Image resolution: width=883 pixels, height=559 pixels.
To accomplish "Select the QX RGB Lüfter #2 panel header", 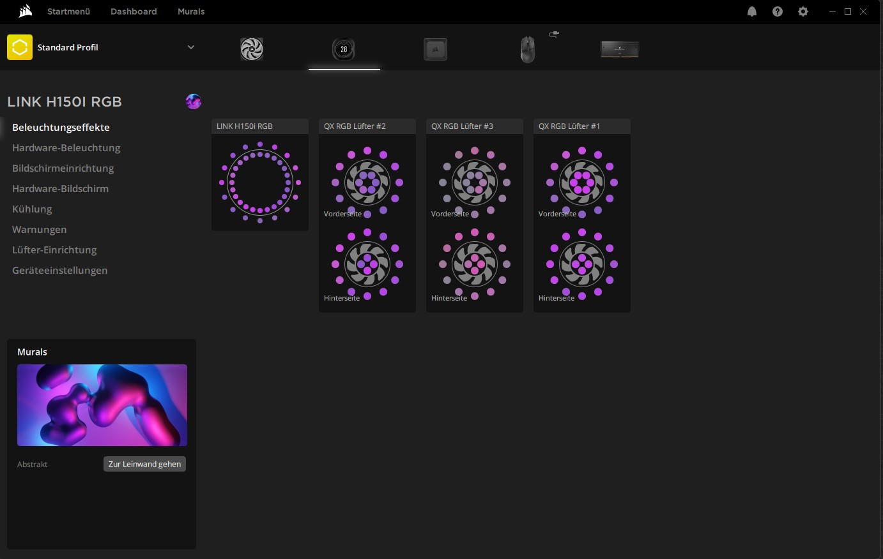I will [x=367, y=126].
